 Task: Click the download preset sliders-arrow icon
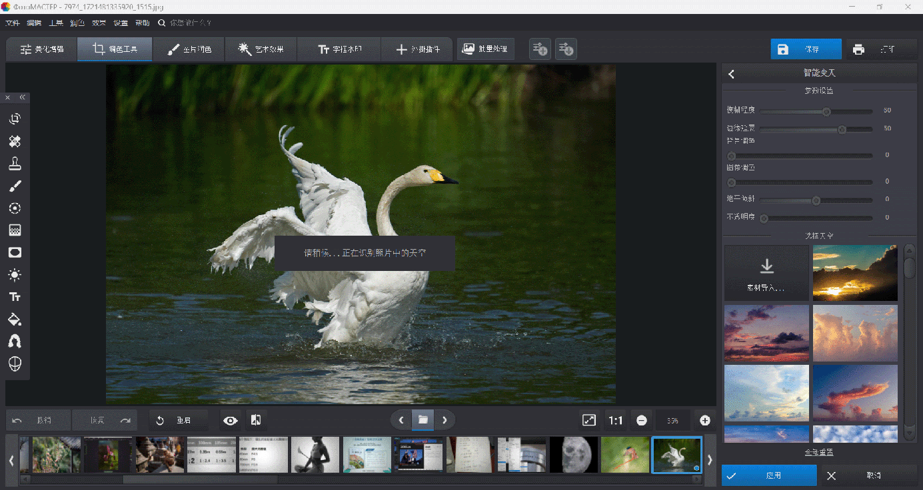click(x=566, y=49)
